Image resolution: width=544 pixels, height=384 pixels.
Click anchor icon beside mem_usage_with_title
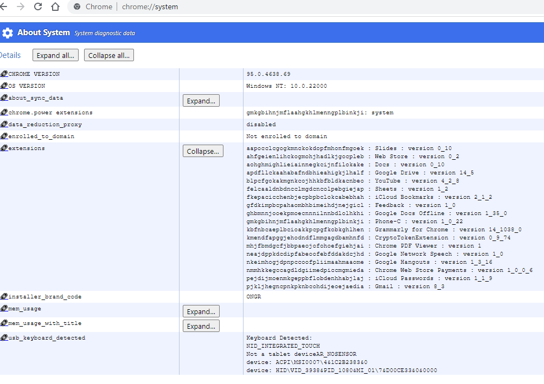pos(4,323)
